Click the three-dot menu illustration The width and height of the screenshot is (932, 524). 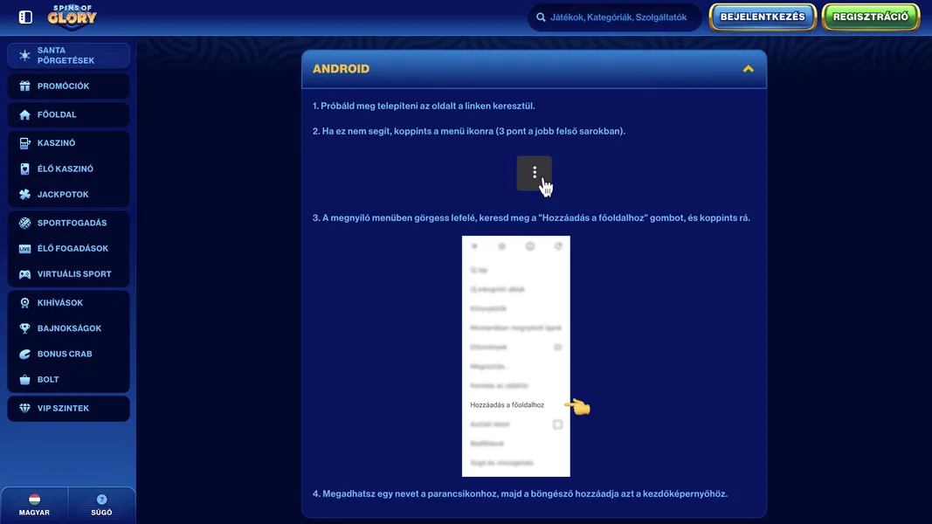[535, 173]
